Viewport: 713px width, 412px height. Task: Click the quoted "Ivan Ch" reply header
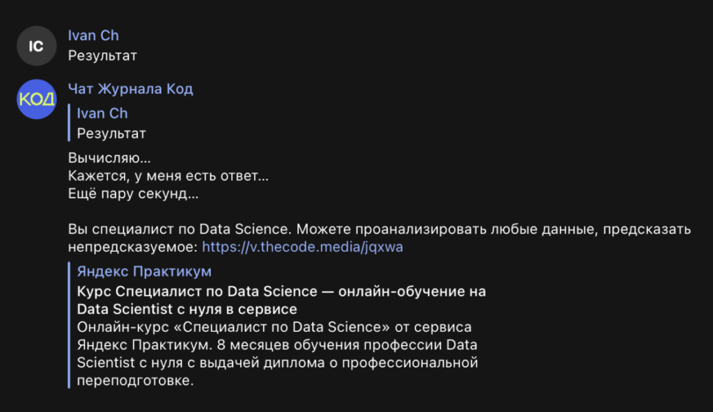pyautogui.click(x=102, y=113)
